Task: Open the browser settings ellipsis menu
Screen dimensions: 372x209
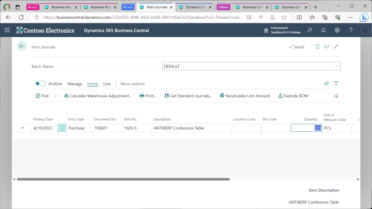Action: (351, 17)
